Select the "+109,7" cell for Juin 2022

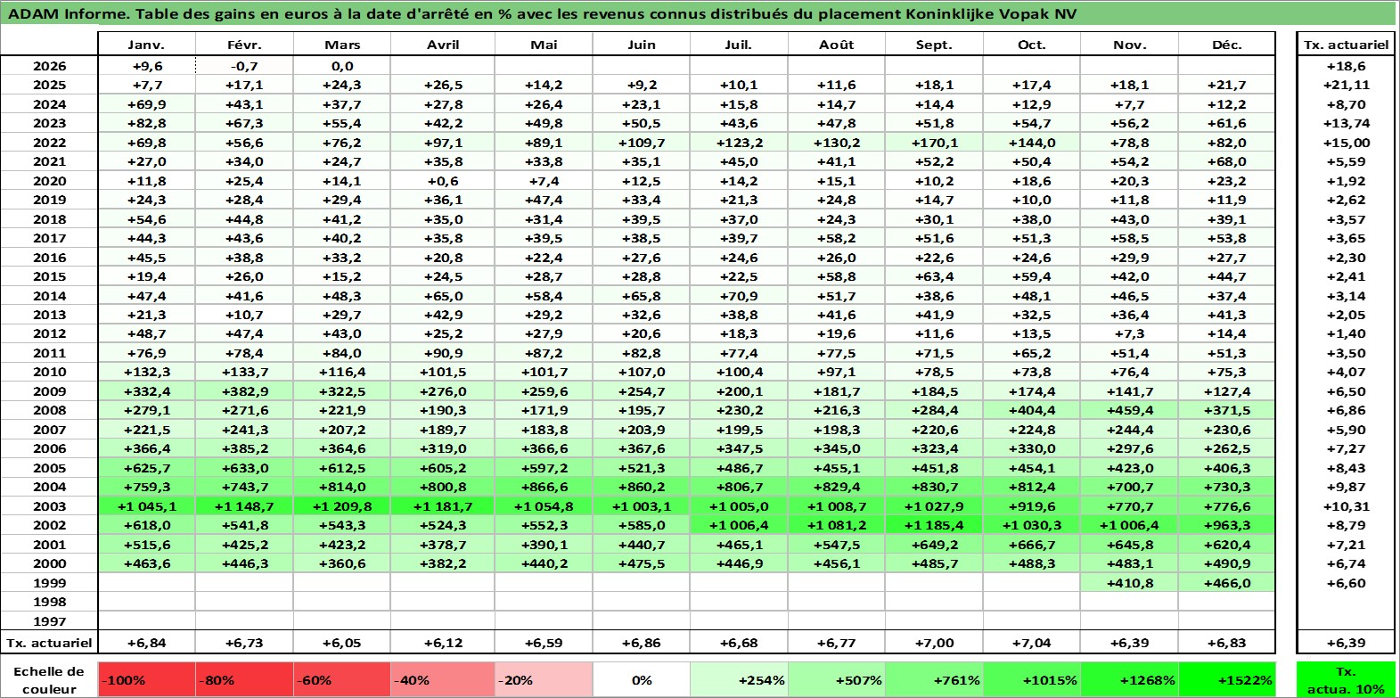tap(642, 143)
